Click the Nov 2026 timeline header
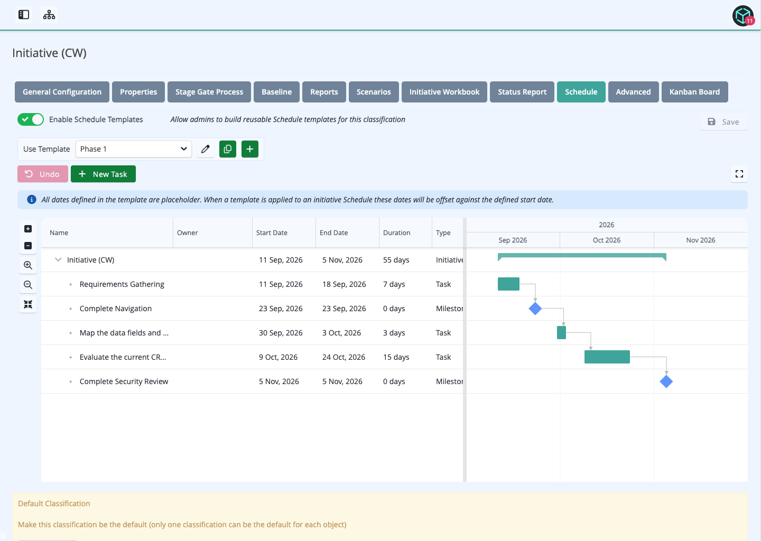 701,240
